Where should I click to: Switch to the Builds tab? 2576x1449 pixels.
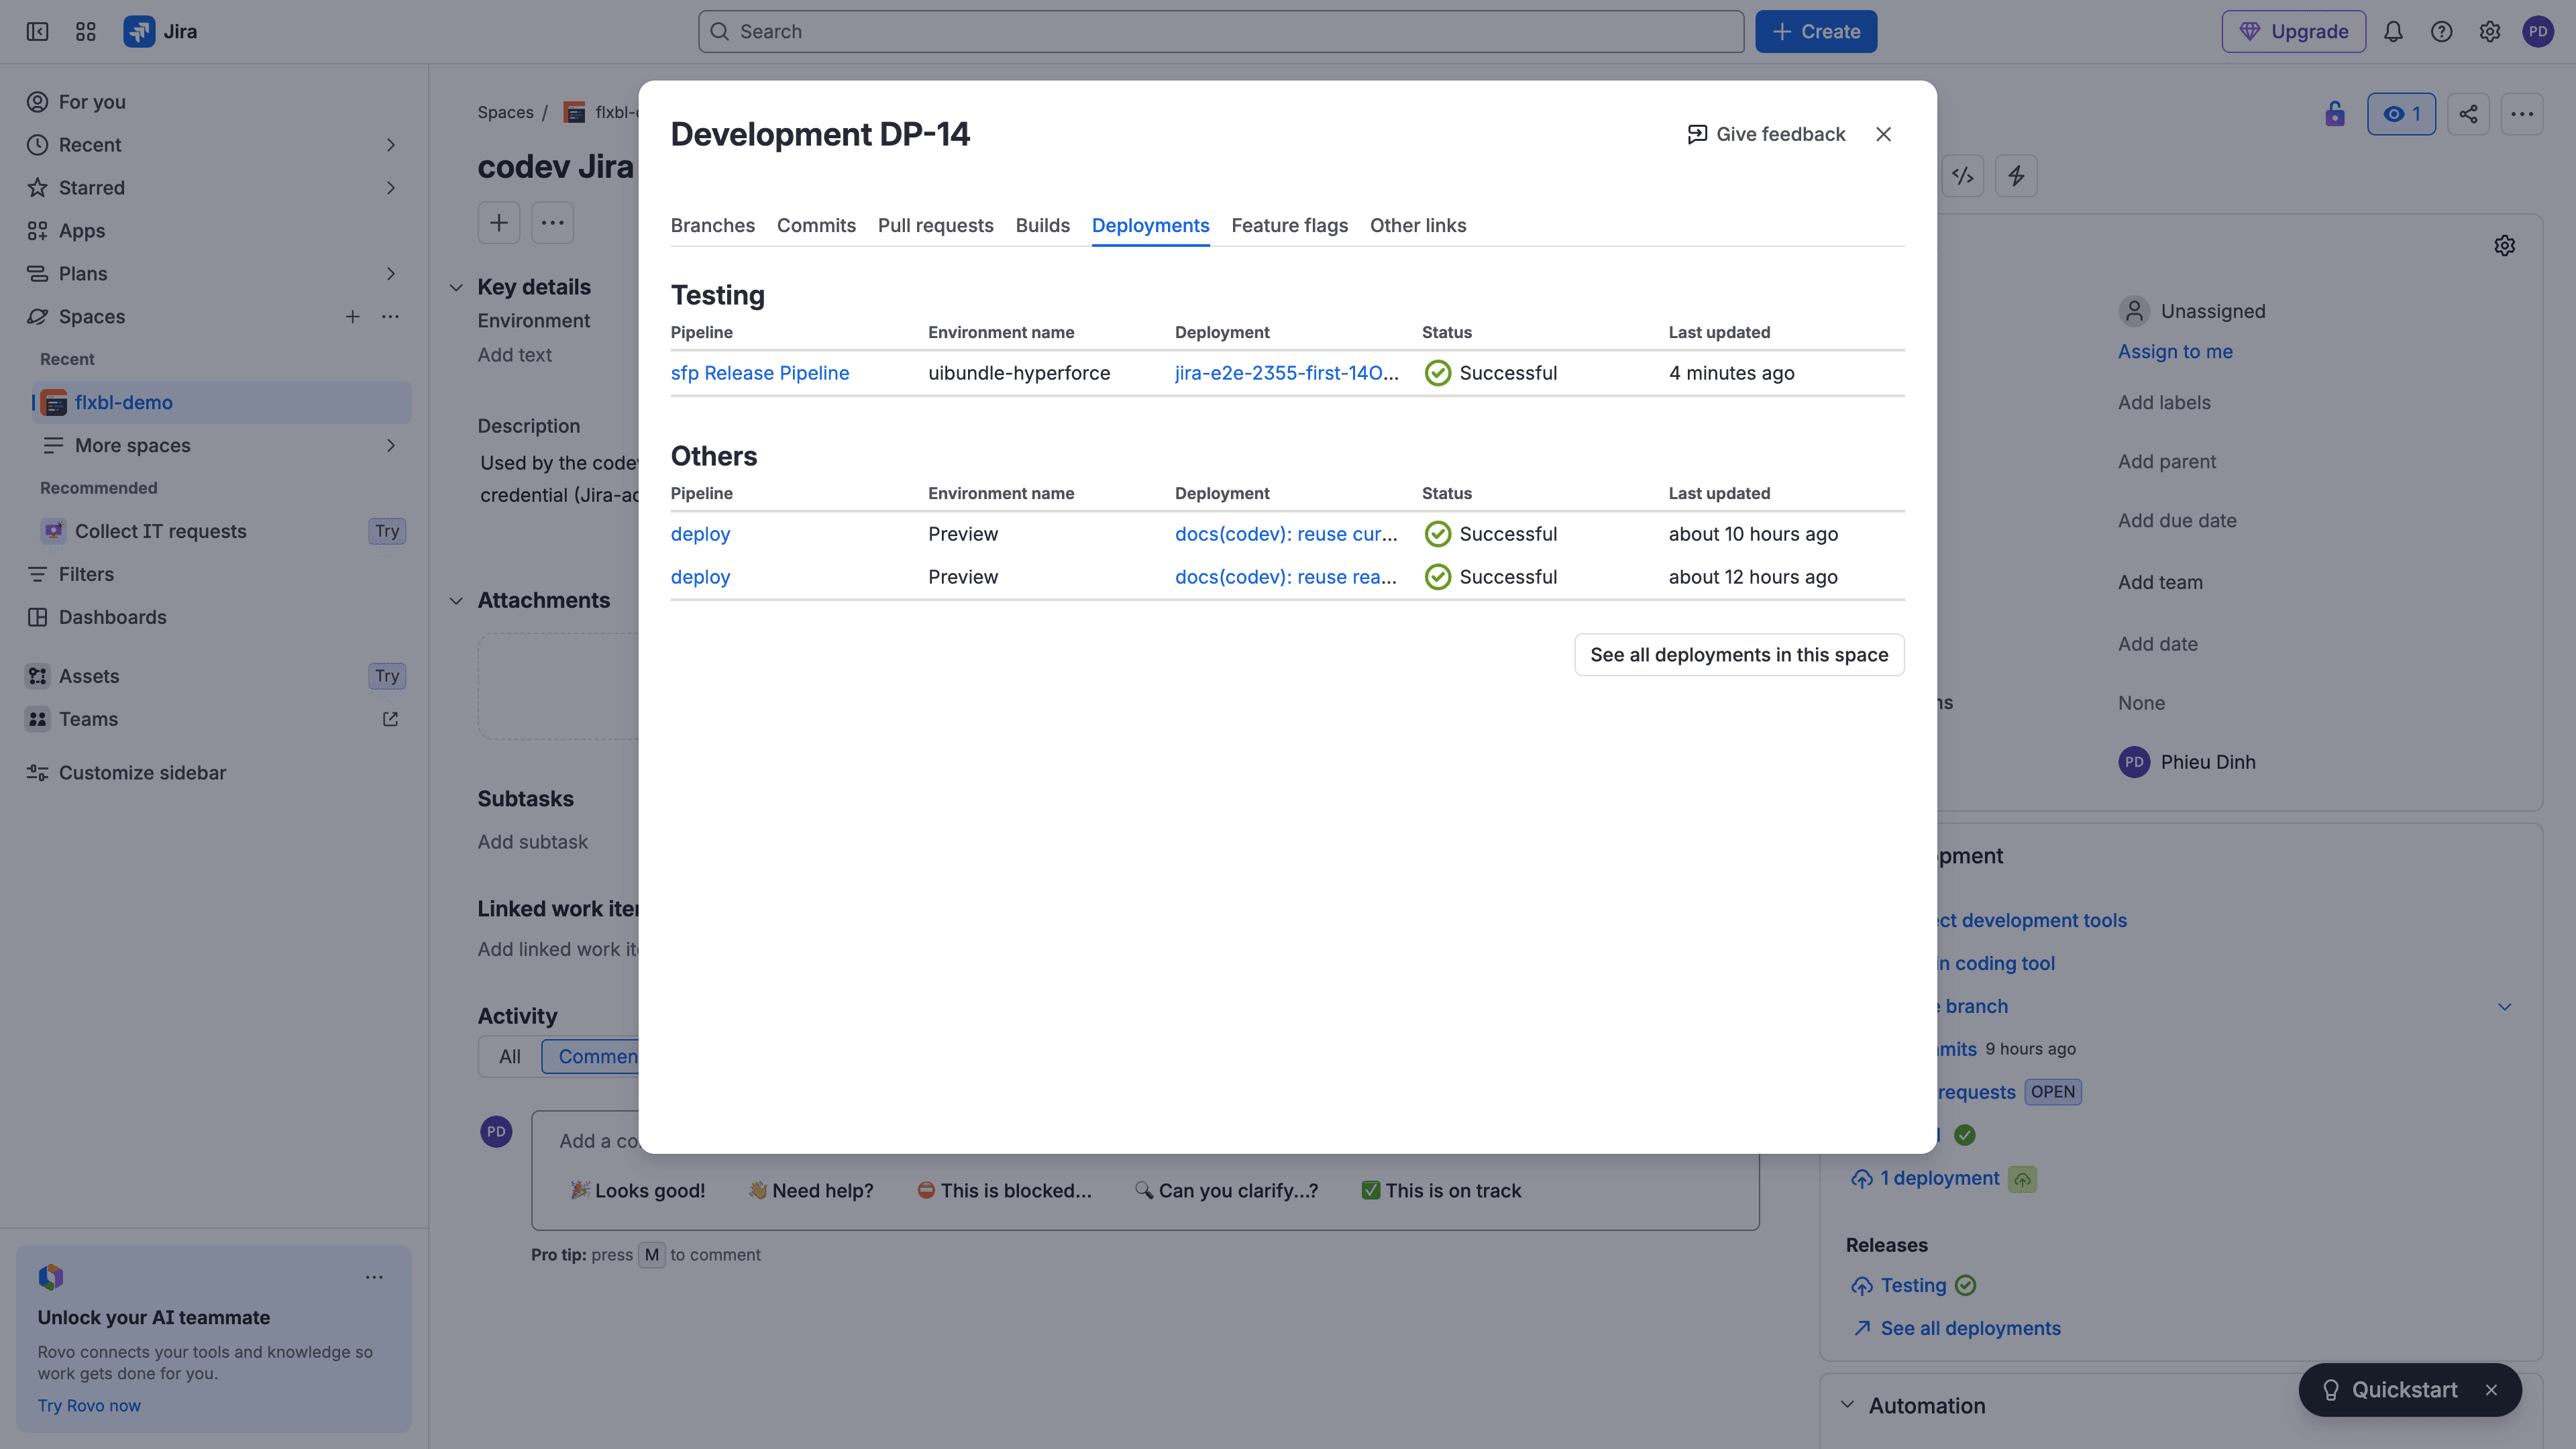1042,225
